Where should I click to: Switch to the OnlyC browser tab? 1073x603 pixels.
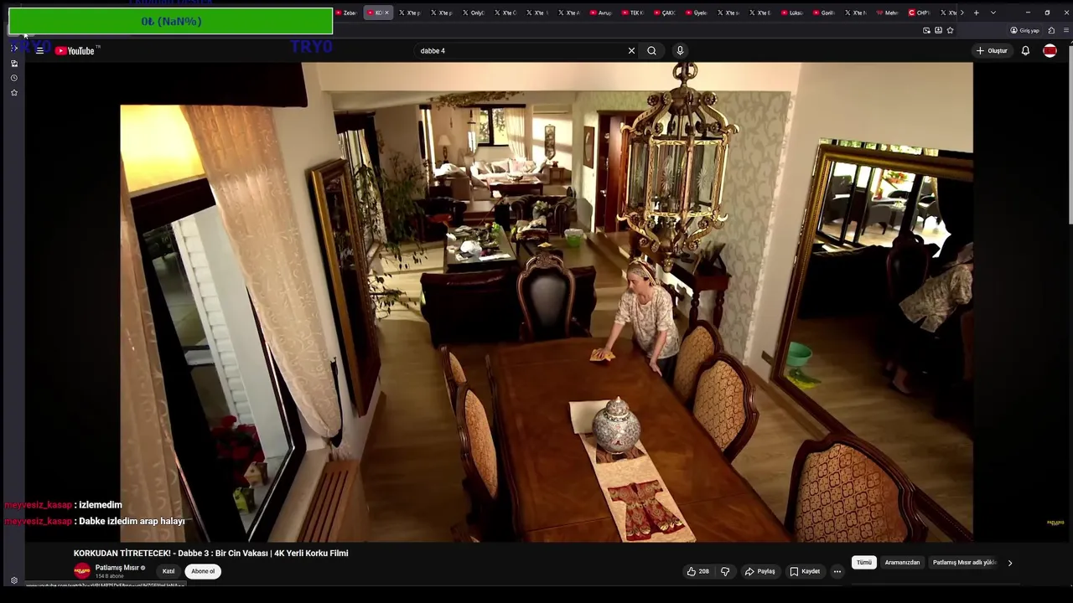474,13
